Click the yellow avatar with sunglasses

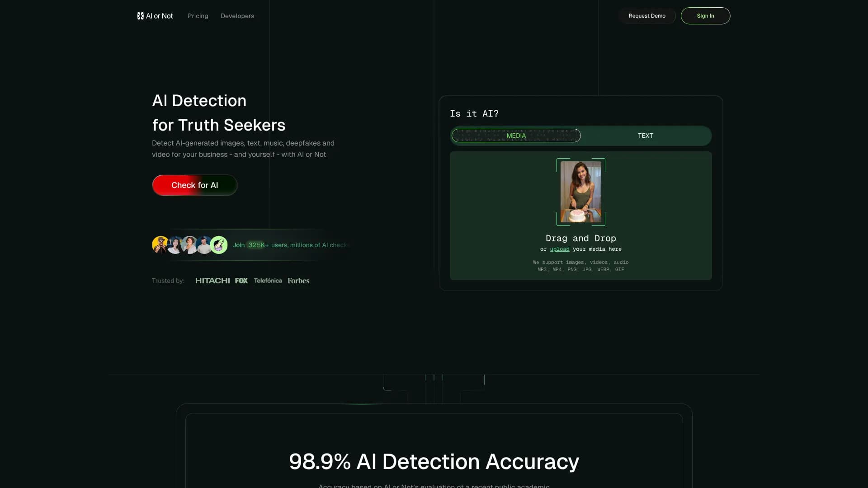coord(160,244)
